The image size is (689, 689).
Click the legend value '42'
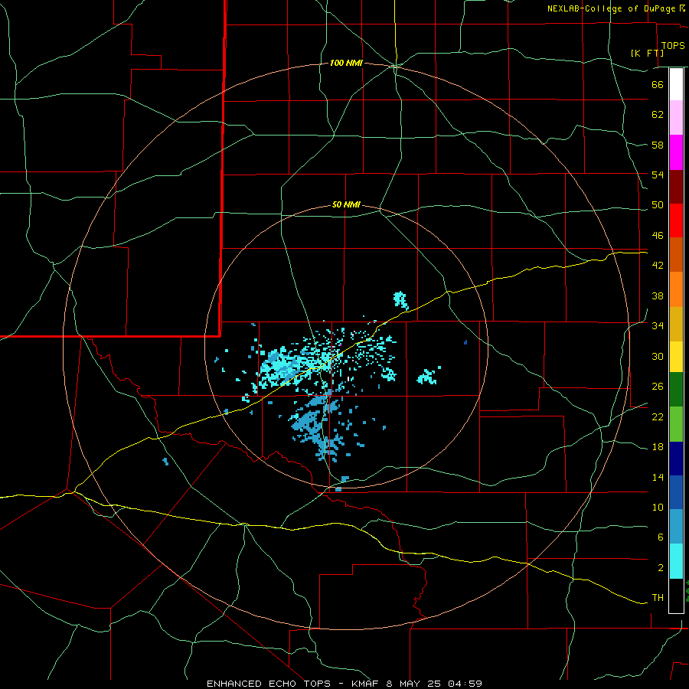[658, 266]
